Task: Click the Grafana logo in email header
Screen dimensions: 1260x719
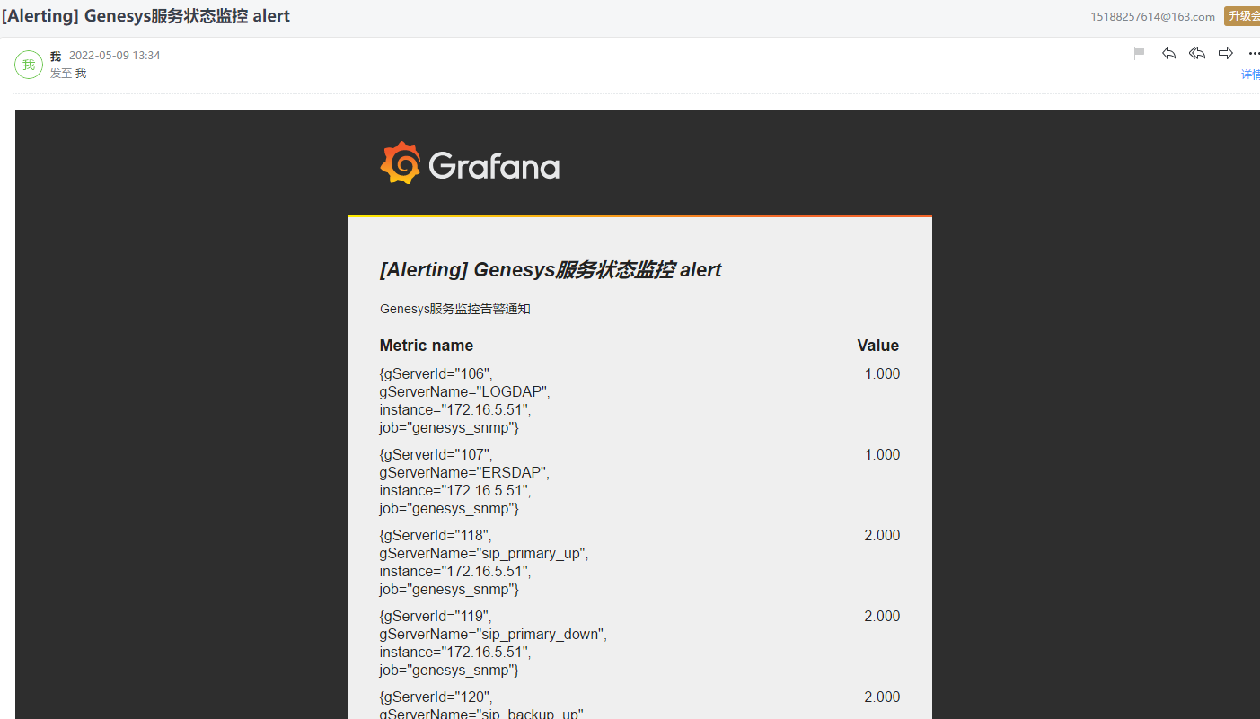Action: pyautogui.click(x=470, y=164)
